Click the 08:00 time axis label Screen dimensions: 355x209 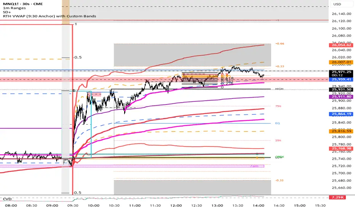point(11,206)
